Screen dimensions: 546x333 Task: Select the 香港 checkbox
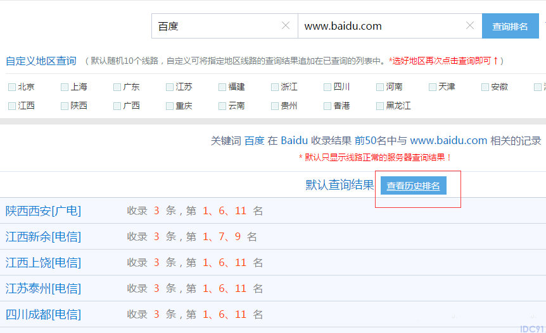pos(327,106)
